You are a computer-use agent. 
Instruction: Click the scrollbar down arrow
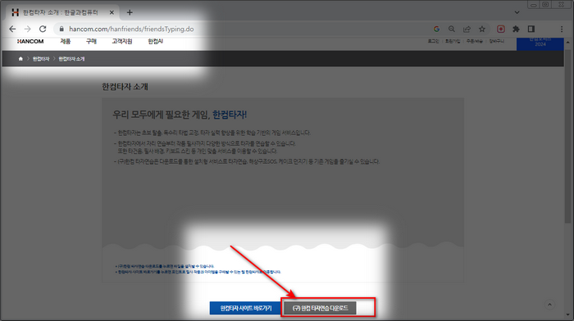(567, 314)
